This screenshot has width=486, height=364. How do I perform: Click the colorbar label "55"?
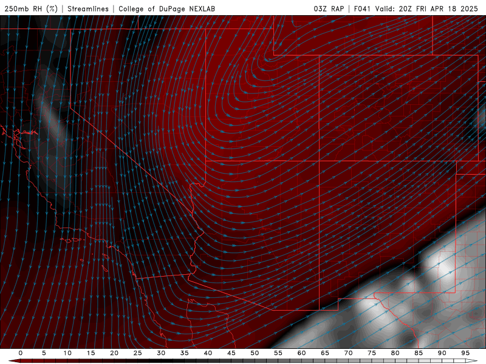(x=278, y=353)
